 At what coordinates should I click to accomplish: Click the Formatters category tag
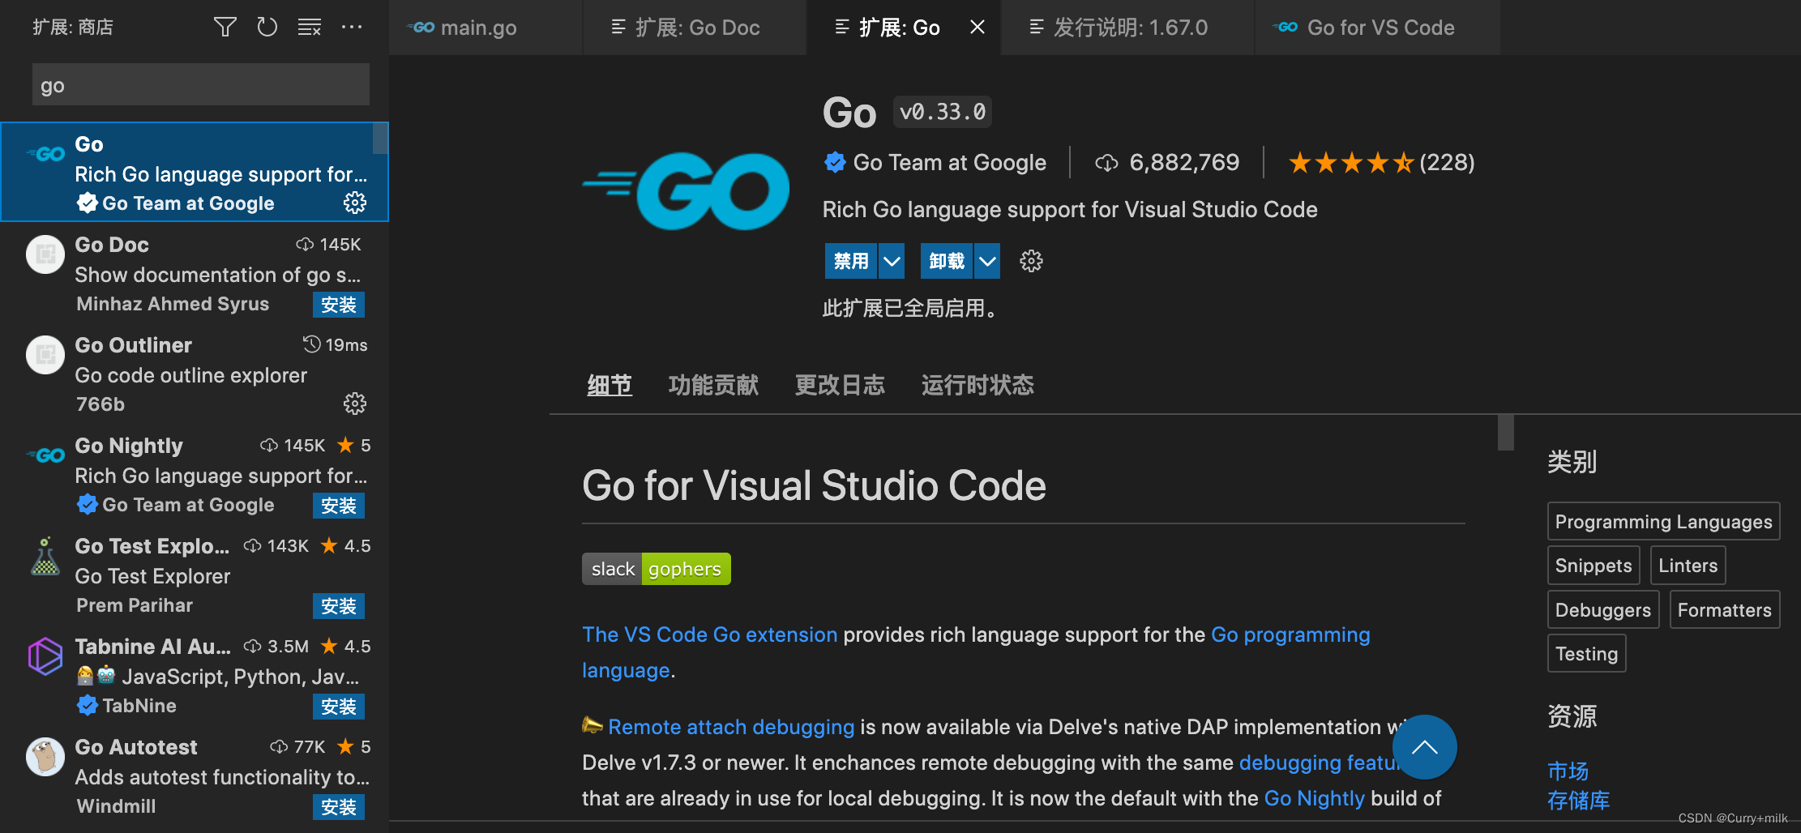pyautogui.click(x=1725, y=609)
